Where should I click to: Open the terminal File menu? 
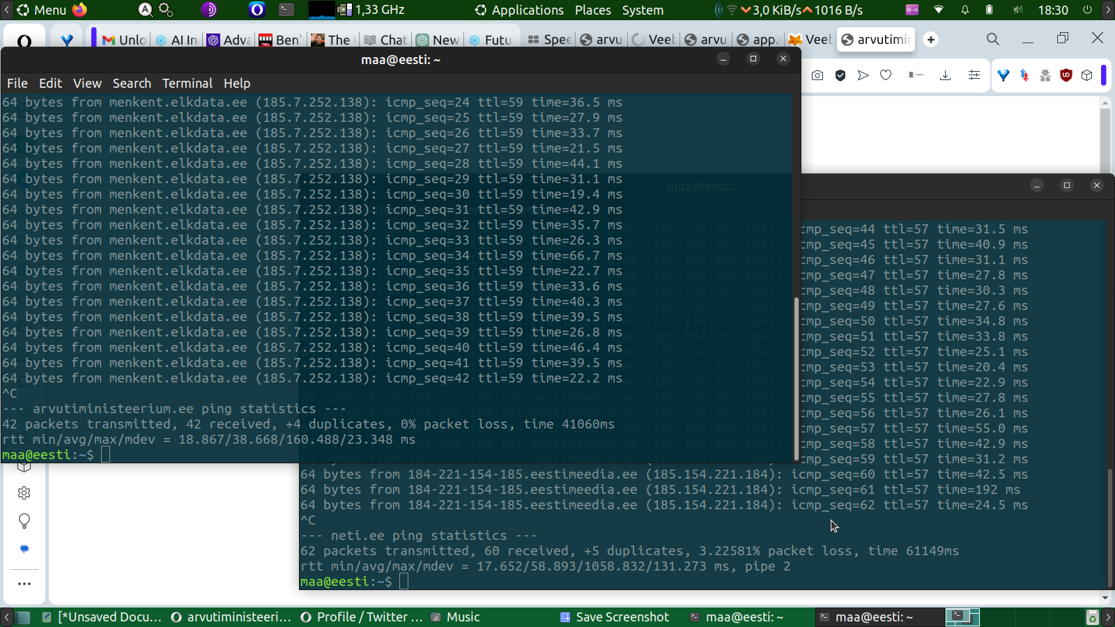pyautogui.click(x=17, y=83)
